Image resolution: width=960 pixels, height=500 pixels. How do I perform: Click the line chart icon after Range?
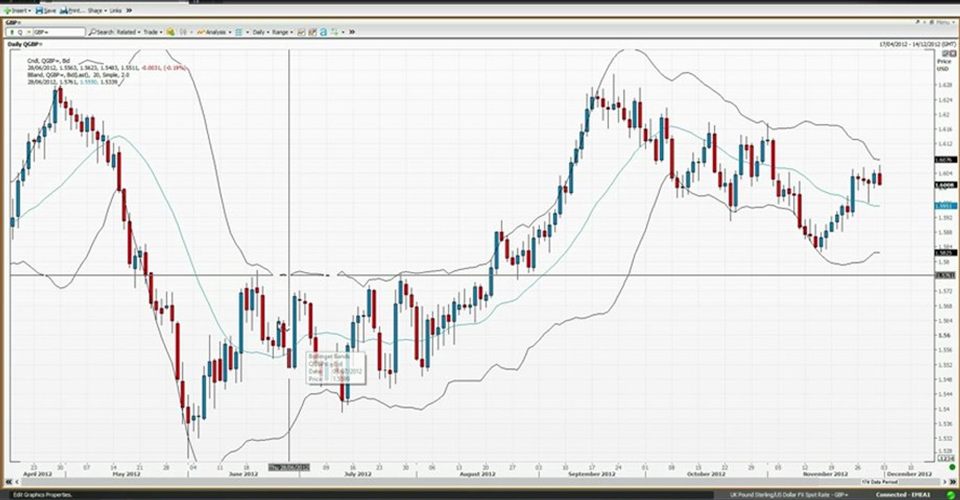point(301,32)
